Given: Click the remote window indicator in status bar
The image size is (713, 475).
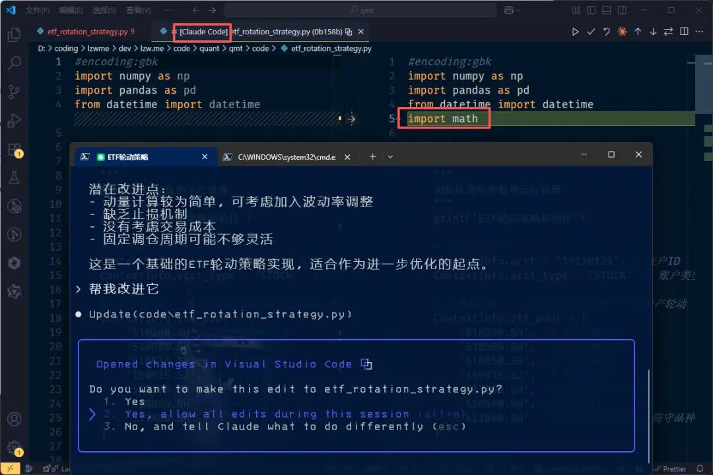Looking at the screenshot, I should click(10, 468).
